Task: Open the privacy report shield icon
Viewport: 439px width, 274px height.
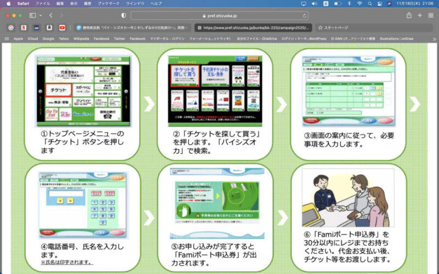Action: (123, 15)
